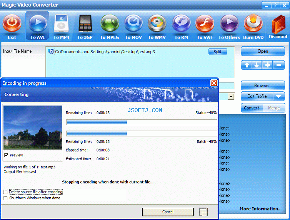The image size is (290, 220).
Task: Click the Open button
Action: coord(263,51)
